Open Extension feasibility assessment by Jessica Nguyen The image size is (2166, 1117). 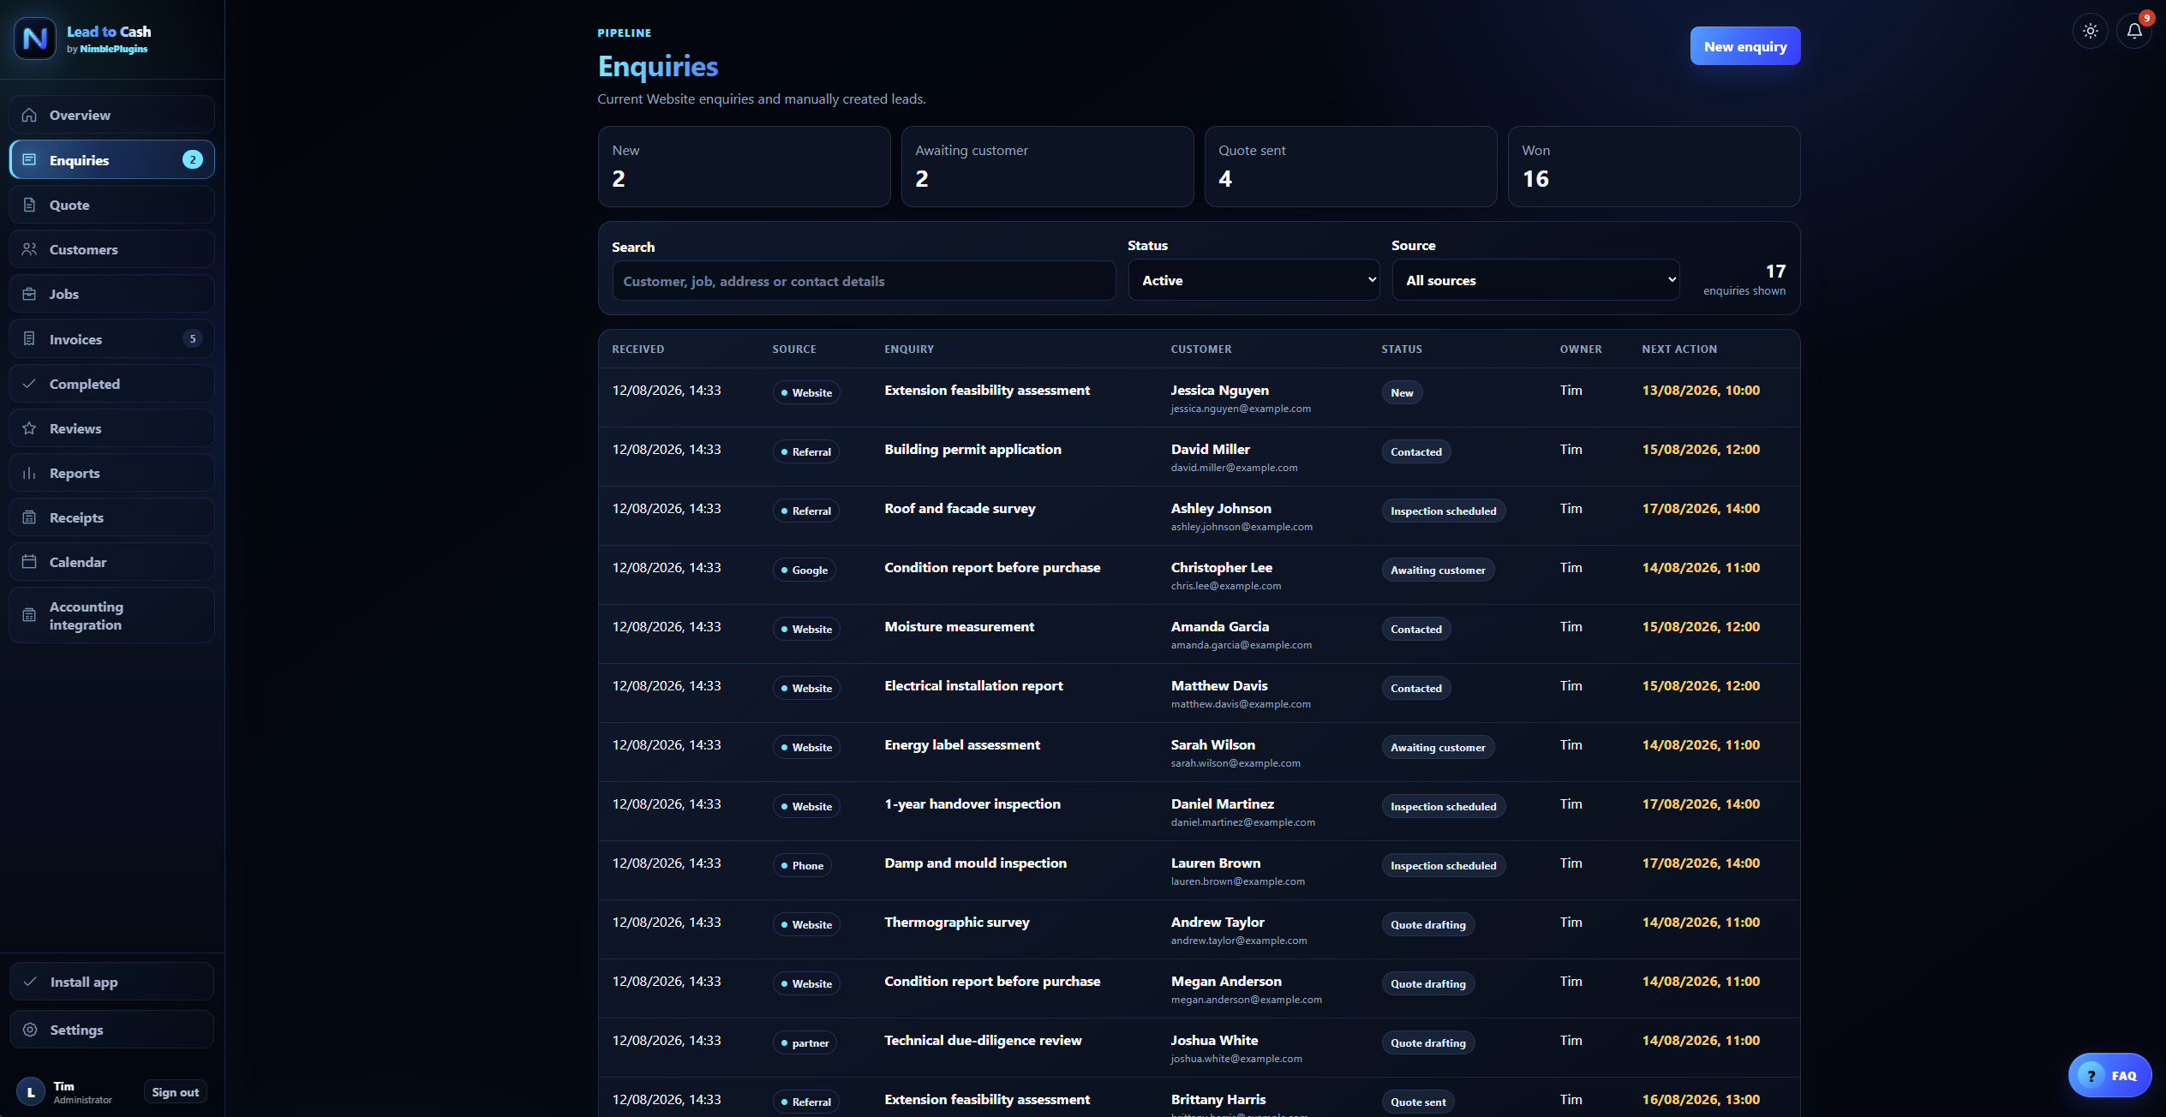(x=987, y=390)
